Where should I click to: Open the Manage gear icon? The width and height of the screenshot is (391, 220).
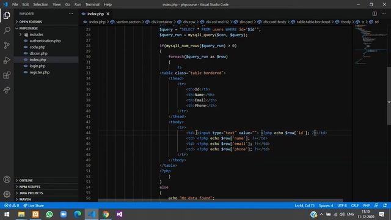pos(7,194)
